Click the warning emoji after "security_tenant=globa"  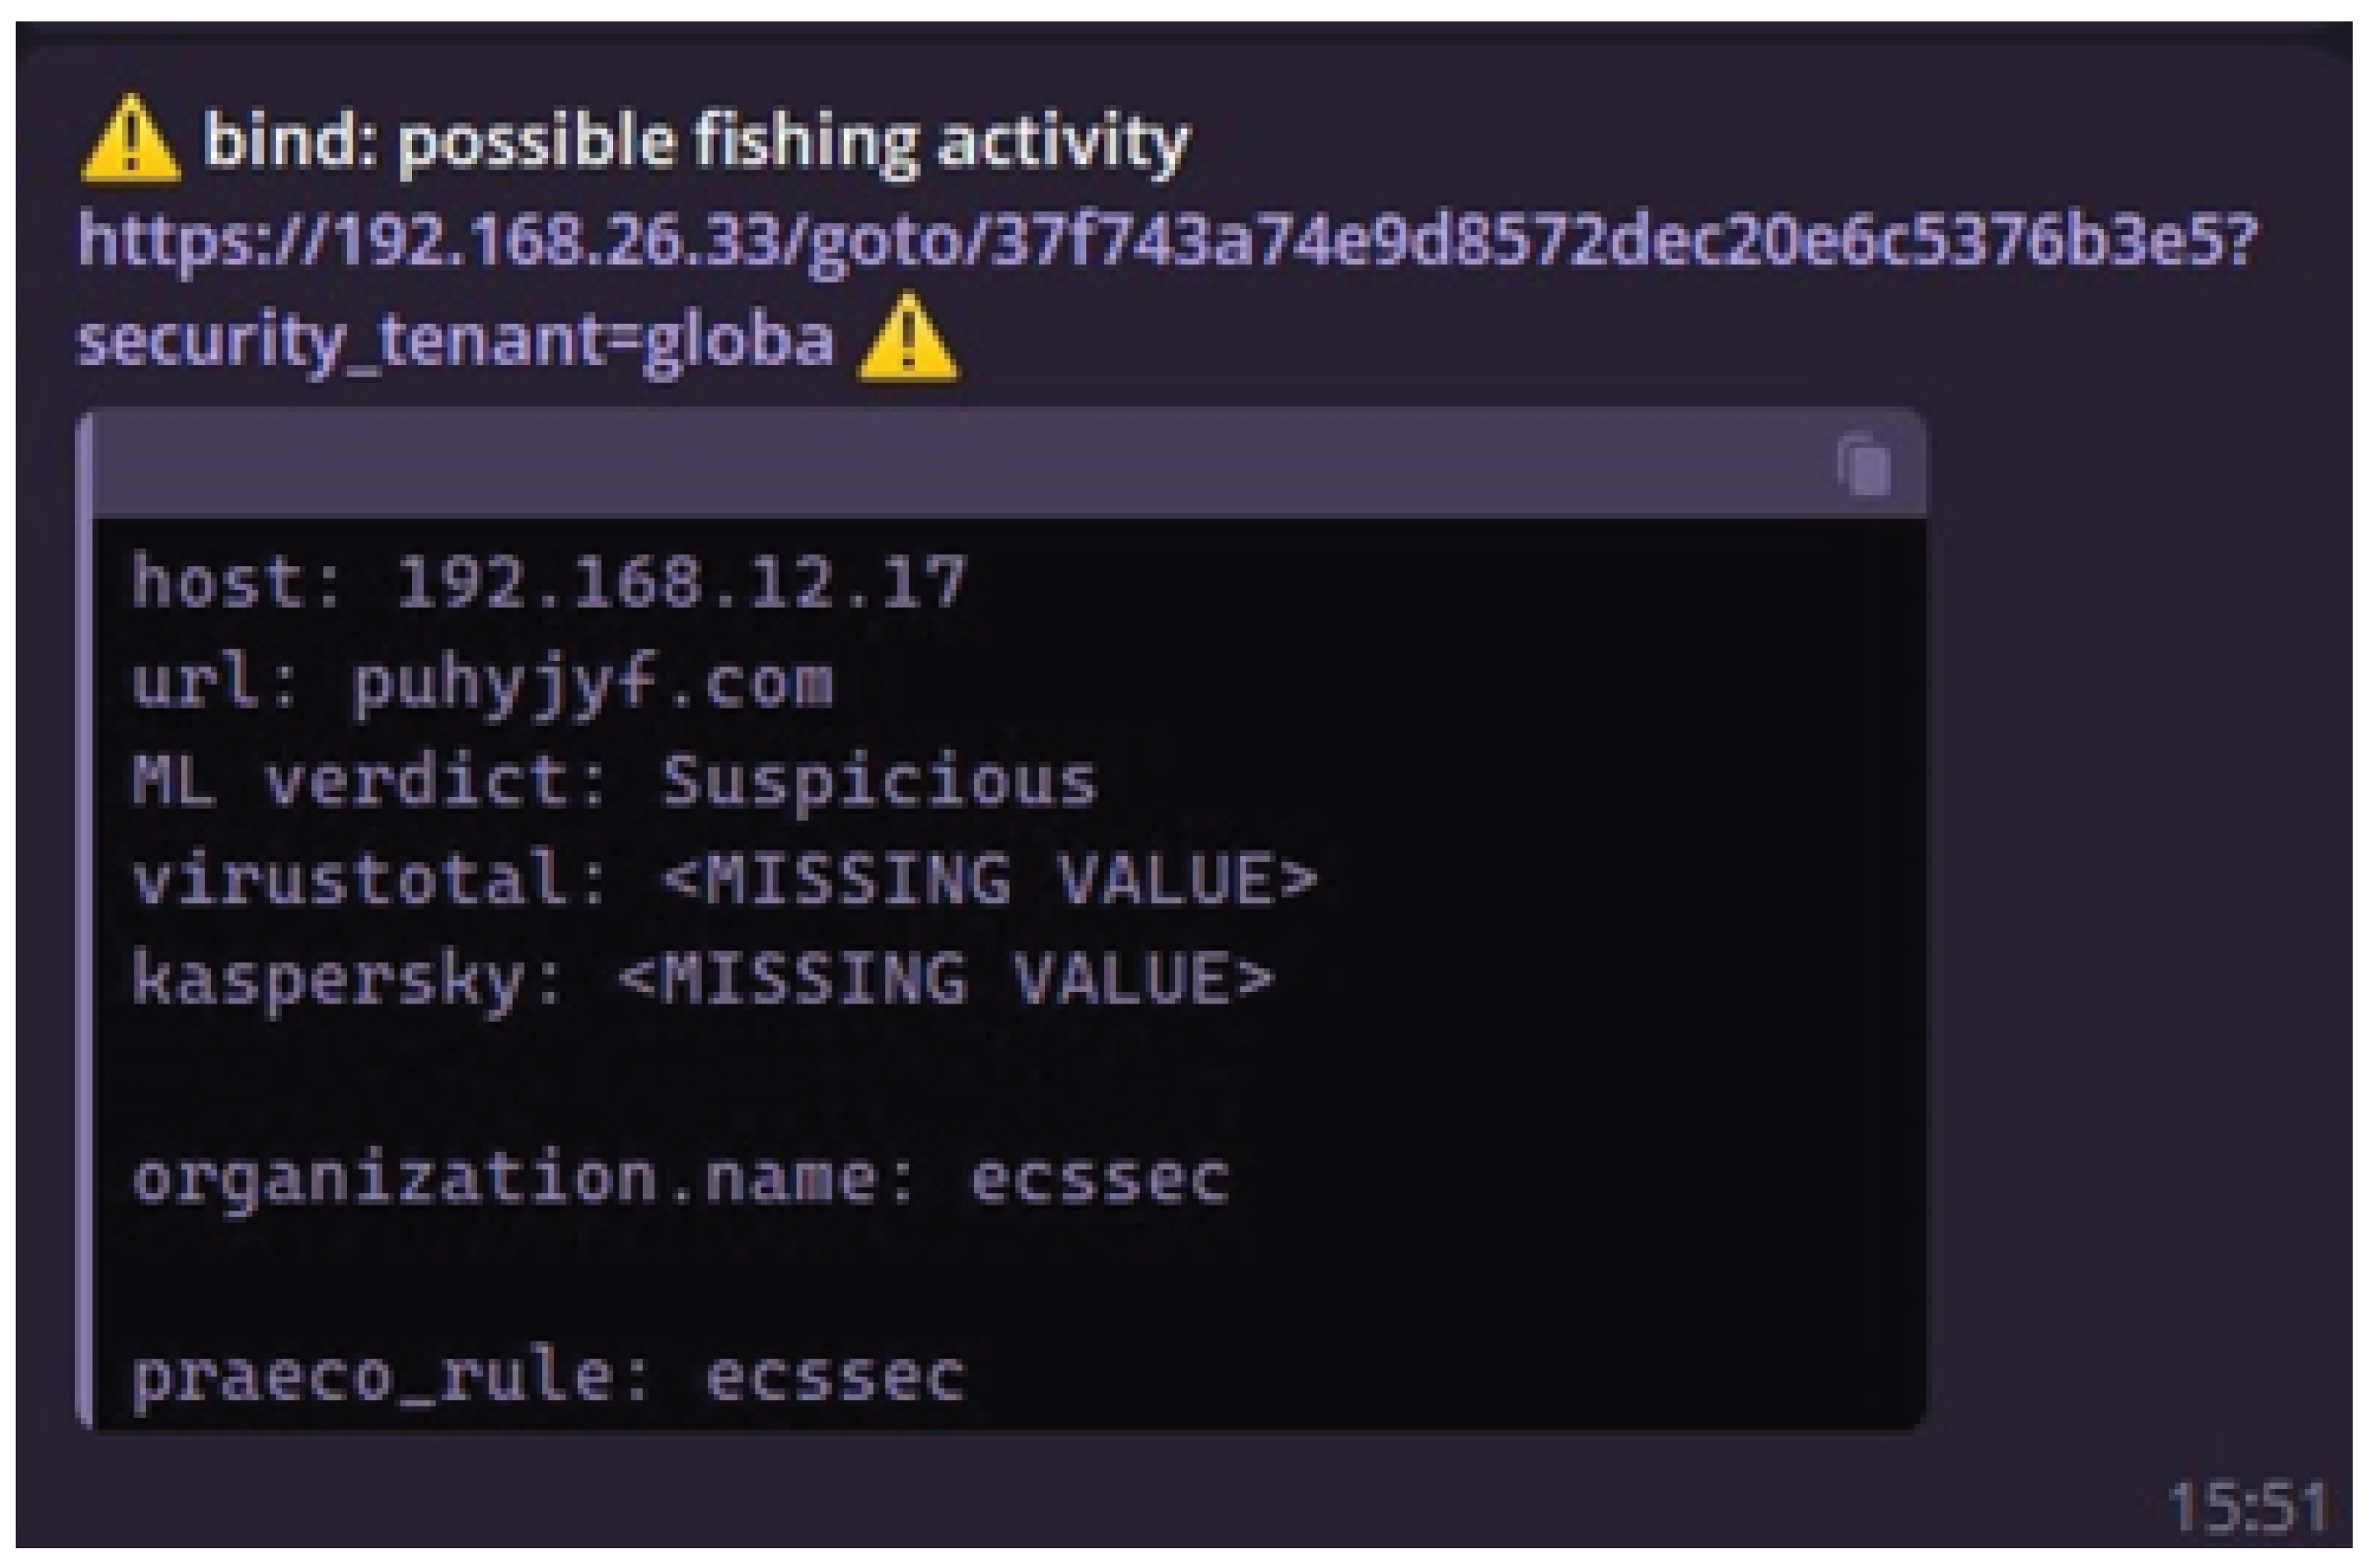pyautogui.click(x=908, y=338)
